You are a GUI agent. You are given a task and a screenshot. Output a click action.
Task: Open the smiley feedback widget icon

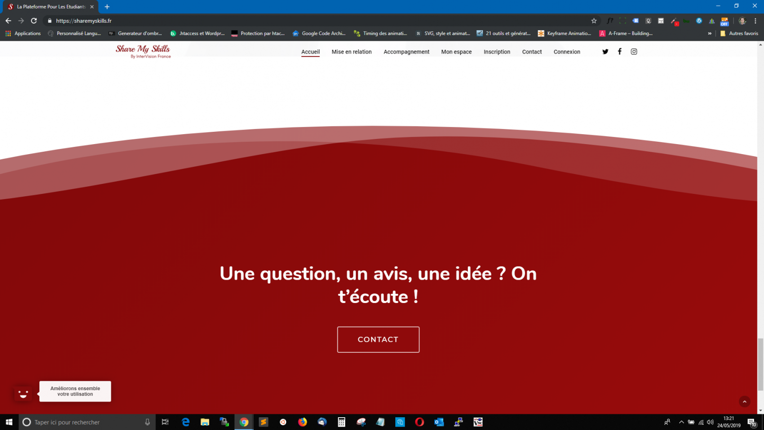(23, 393)
